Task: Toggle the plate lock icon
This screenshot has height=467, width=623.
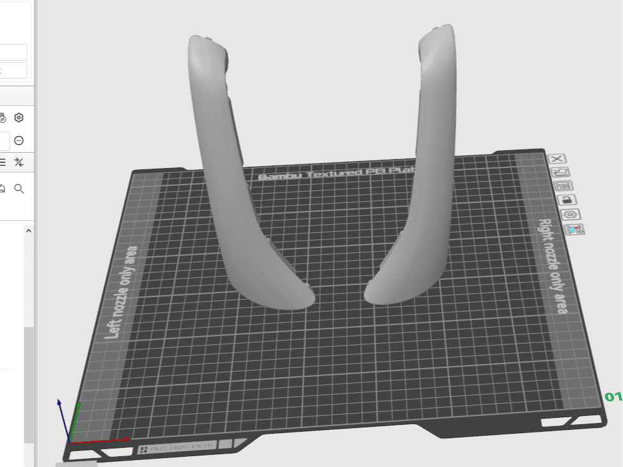Action: coord(567,200)
